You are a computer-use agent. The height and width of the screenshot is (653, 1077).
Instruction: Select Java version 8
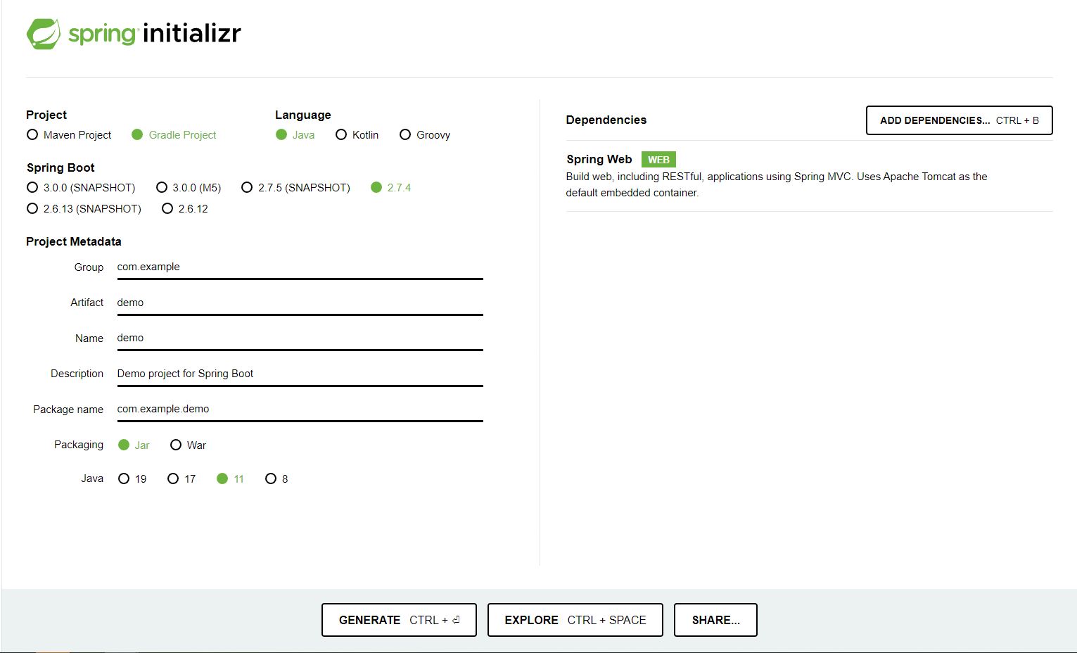tap(276, 478)
